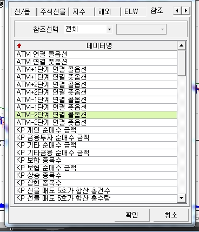Click the red sort arrow in header
The image size is (199, 232).
point(19,46)
